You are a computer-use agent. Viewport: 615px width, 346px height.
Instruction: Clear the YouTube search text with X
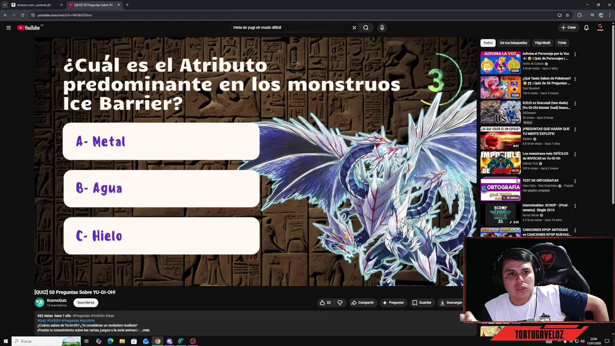(354, 27)
